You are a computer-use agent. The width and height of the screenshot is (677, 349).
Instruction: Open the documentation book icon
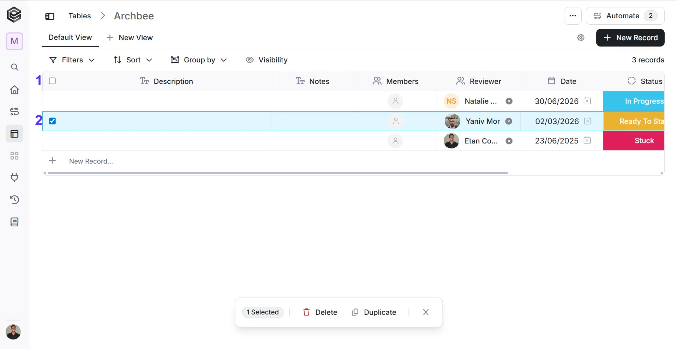click(14, 222)
